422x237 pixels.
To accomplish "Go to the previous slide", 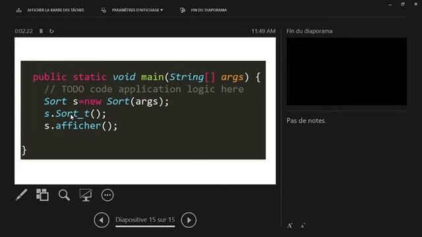I will [102, 220].
